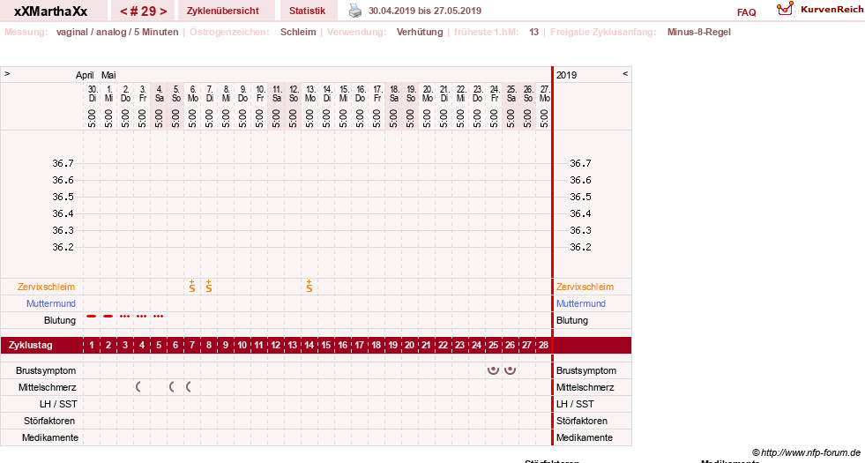Go to next cycle with '>' after 29
The height and width of the screenshot is (463, 865).
163,11
